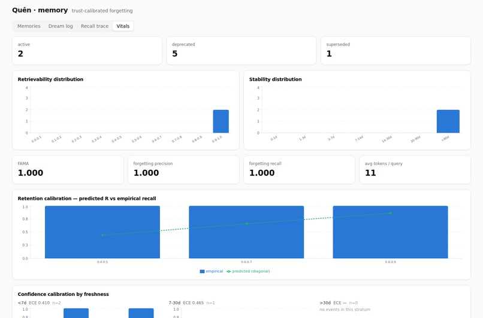
Task: Click the avg tokens / query card
Action: (x=415, y=170)
